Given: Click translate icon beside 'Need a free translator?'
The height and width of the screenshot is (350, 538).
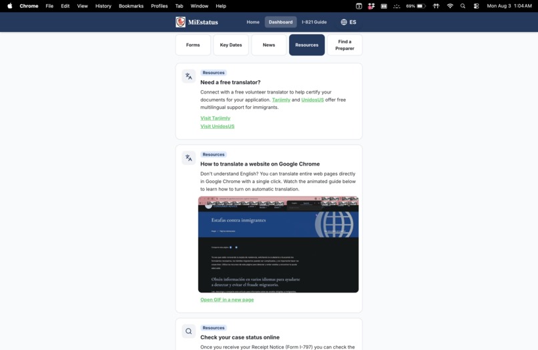Looking at the screenshot, I should coord(189,76).
